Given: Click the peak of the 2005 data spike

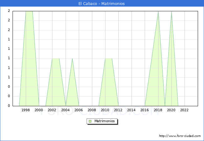Looking at the screenshot, I should 72,59.
